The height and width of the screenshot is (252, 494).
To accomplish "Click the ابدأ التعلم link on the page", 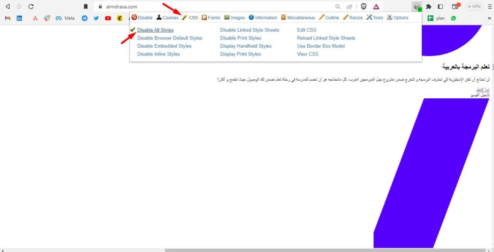I will [483, 90].
